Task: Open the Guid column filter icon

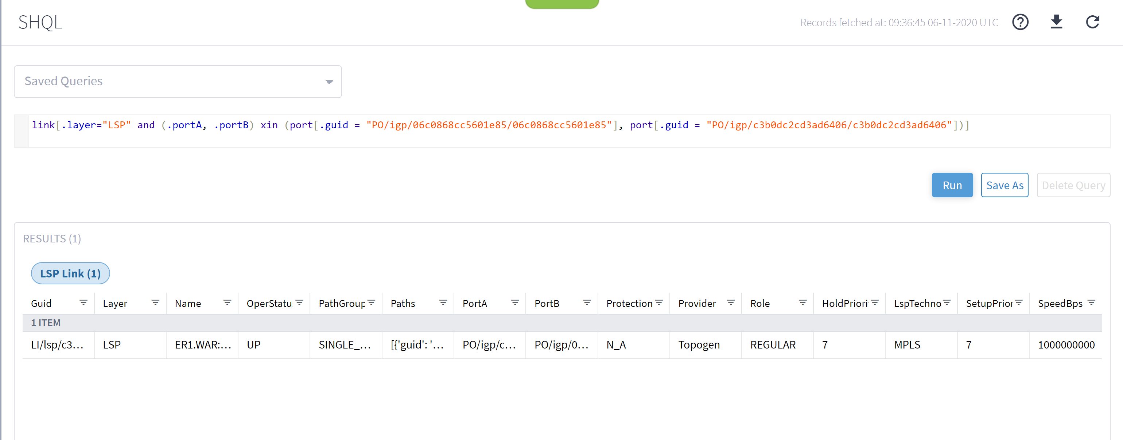Action: click(83, 303)
